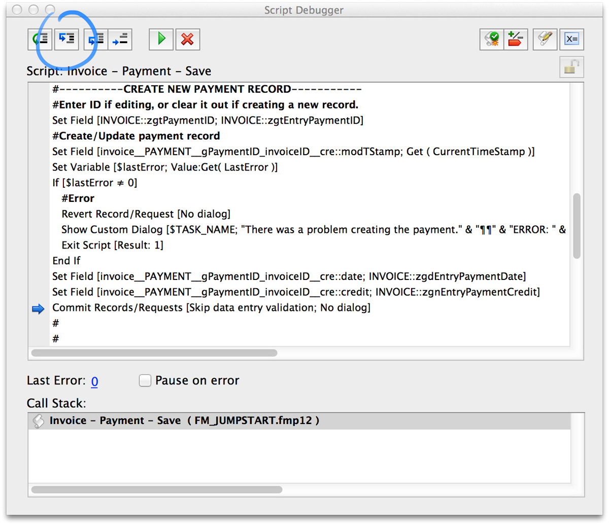Select the circled Step Into icon

66,39
